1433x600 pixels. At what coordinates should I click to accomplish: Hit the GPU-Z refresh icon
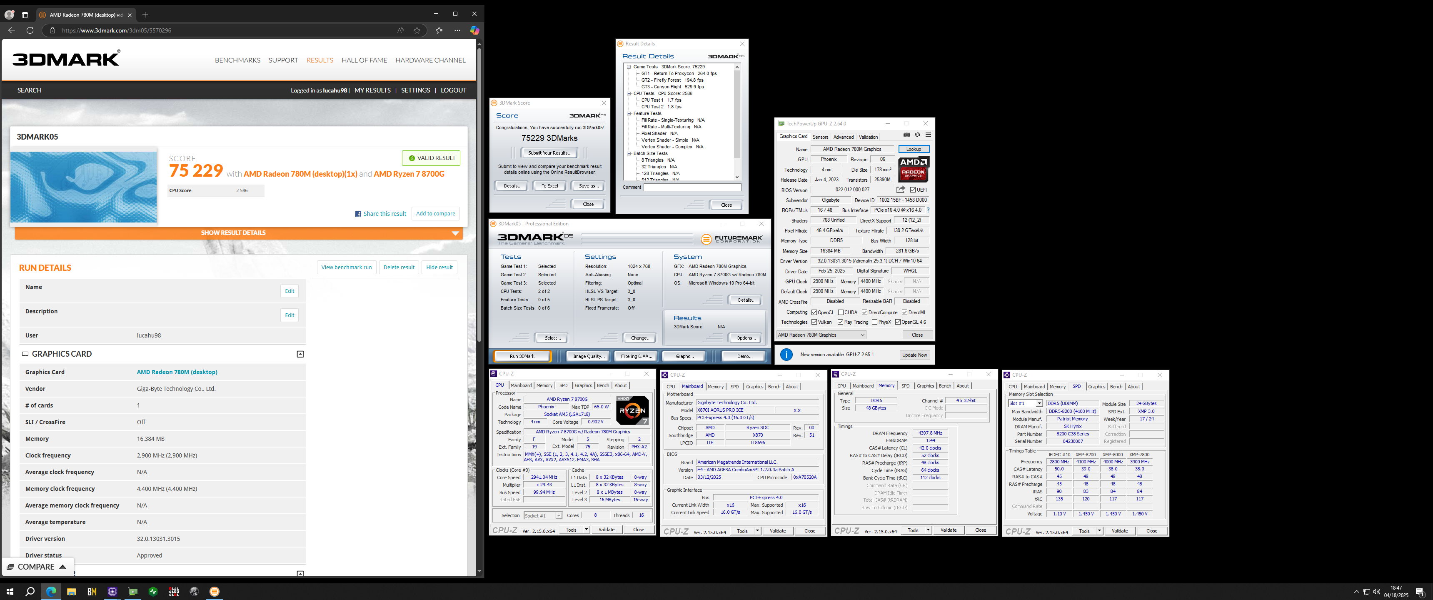pyautogui.click(x=917, y=135)
